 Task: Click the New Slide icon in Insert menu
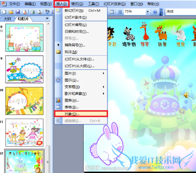[x=58, y=11]
